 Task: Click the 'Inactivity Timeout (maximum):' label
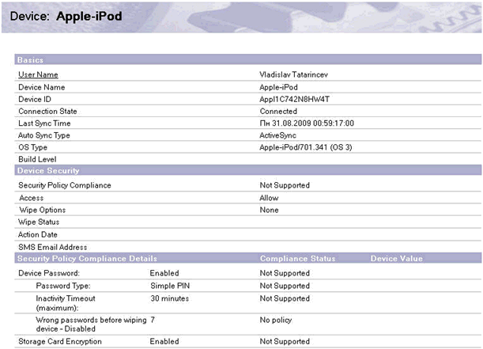(66, 303)
